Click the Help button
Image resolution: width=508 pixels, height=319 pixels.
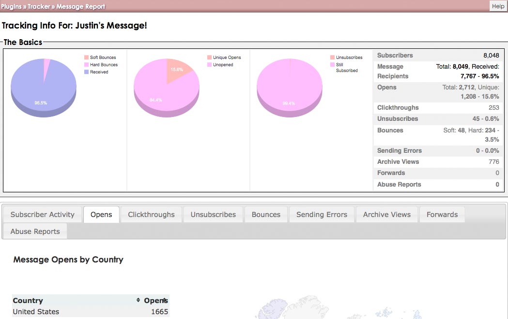[497, 6]
